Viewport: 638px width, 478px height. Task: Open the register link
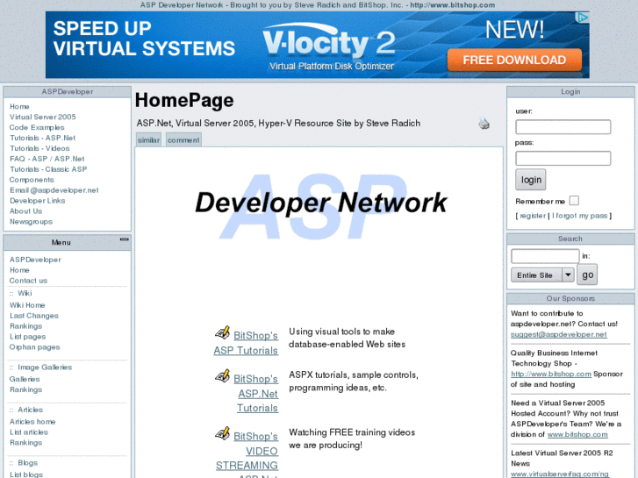[x=533, y=216]
